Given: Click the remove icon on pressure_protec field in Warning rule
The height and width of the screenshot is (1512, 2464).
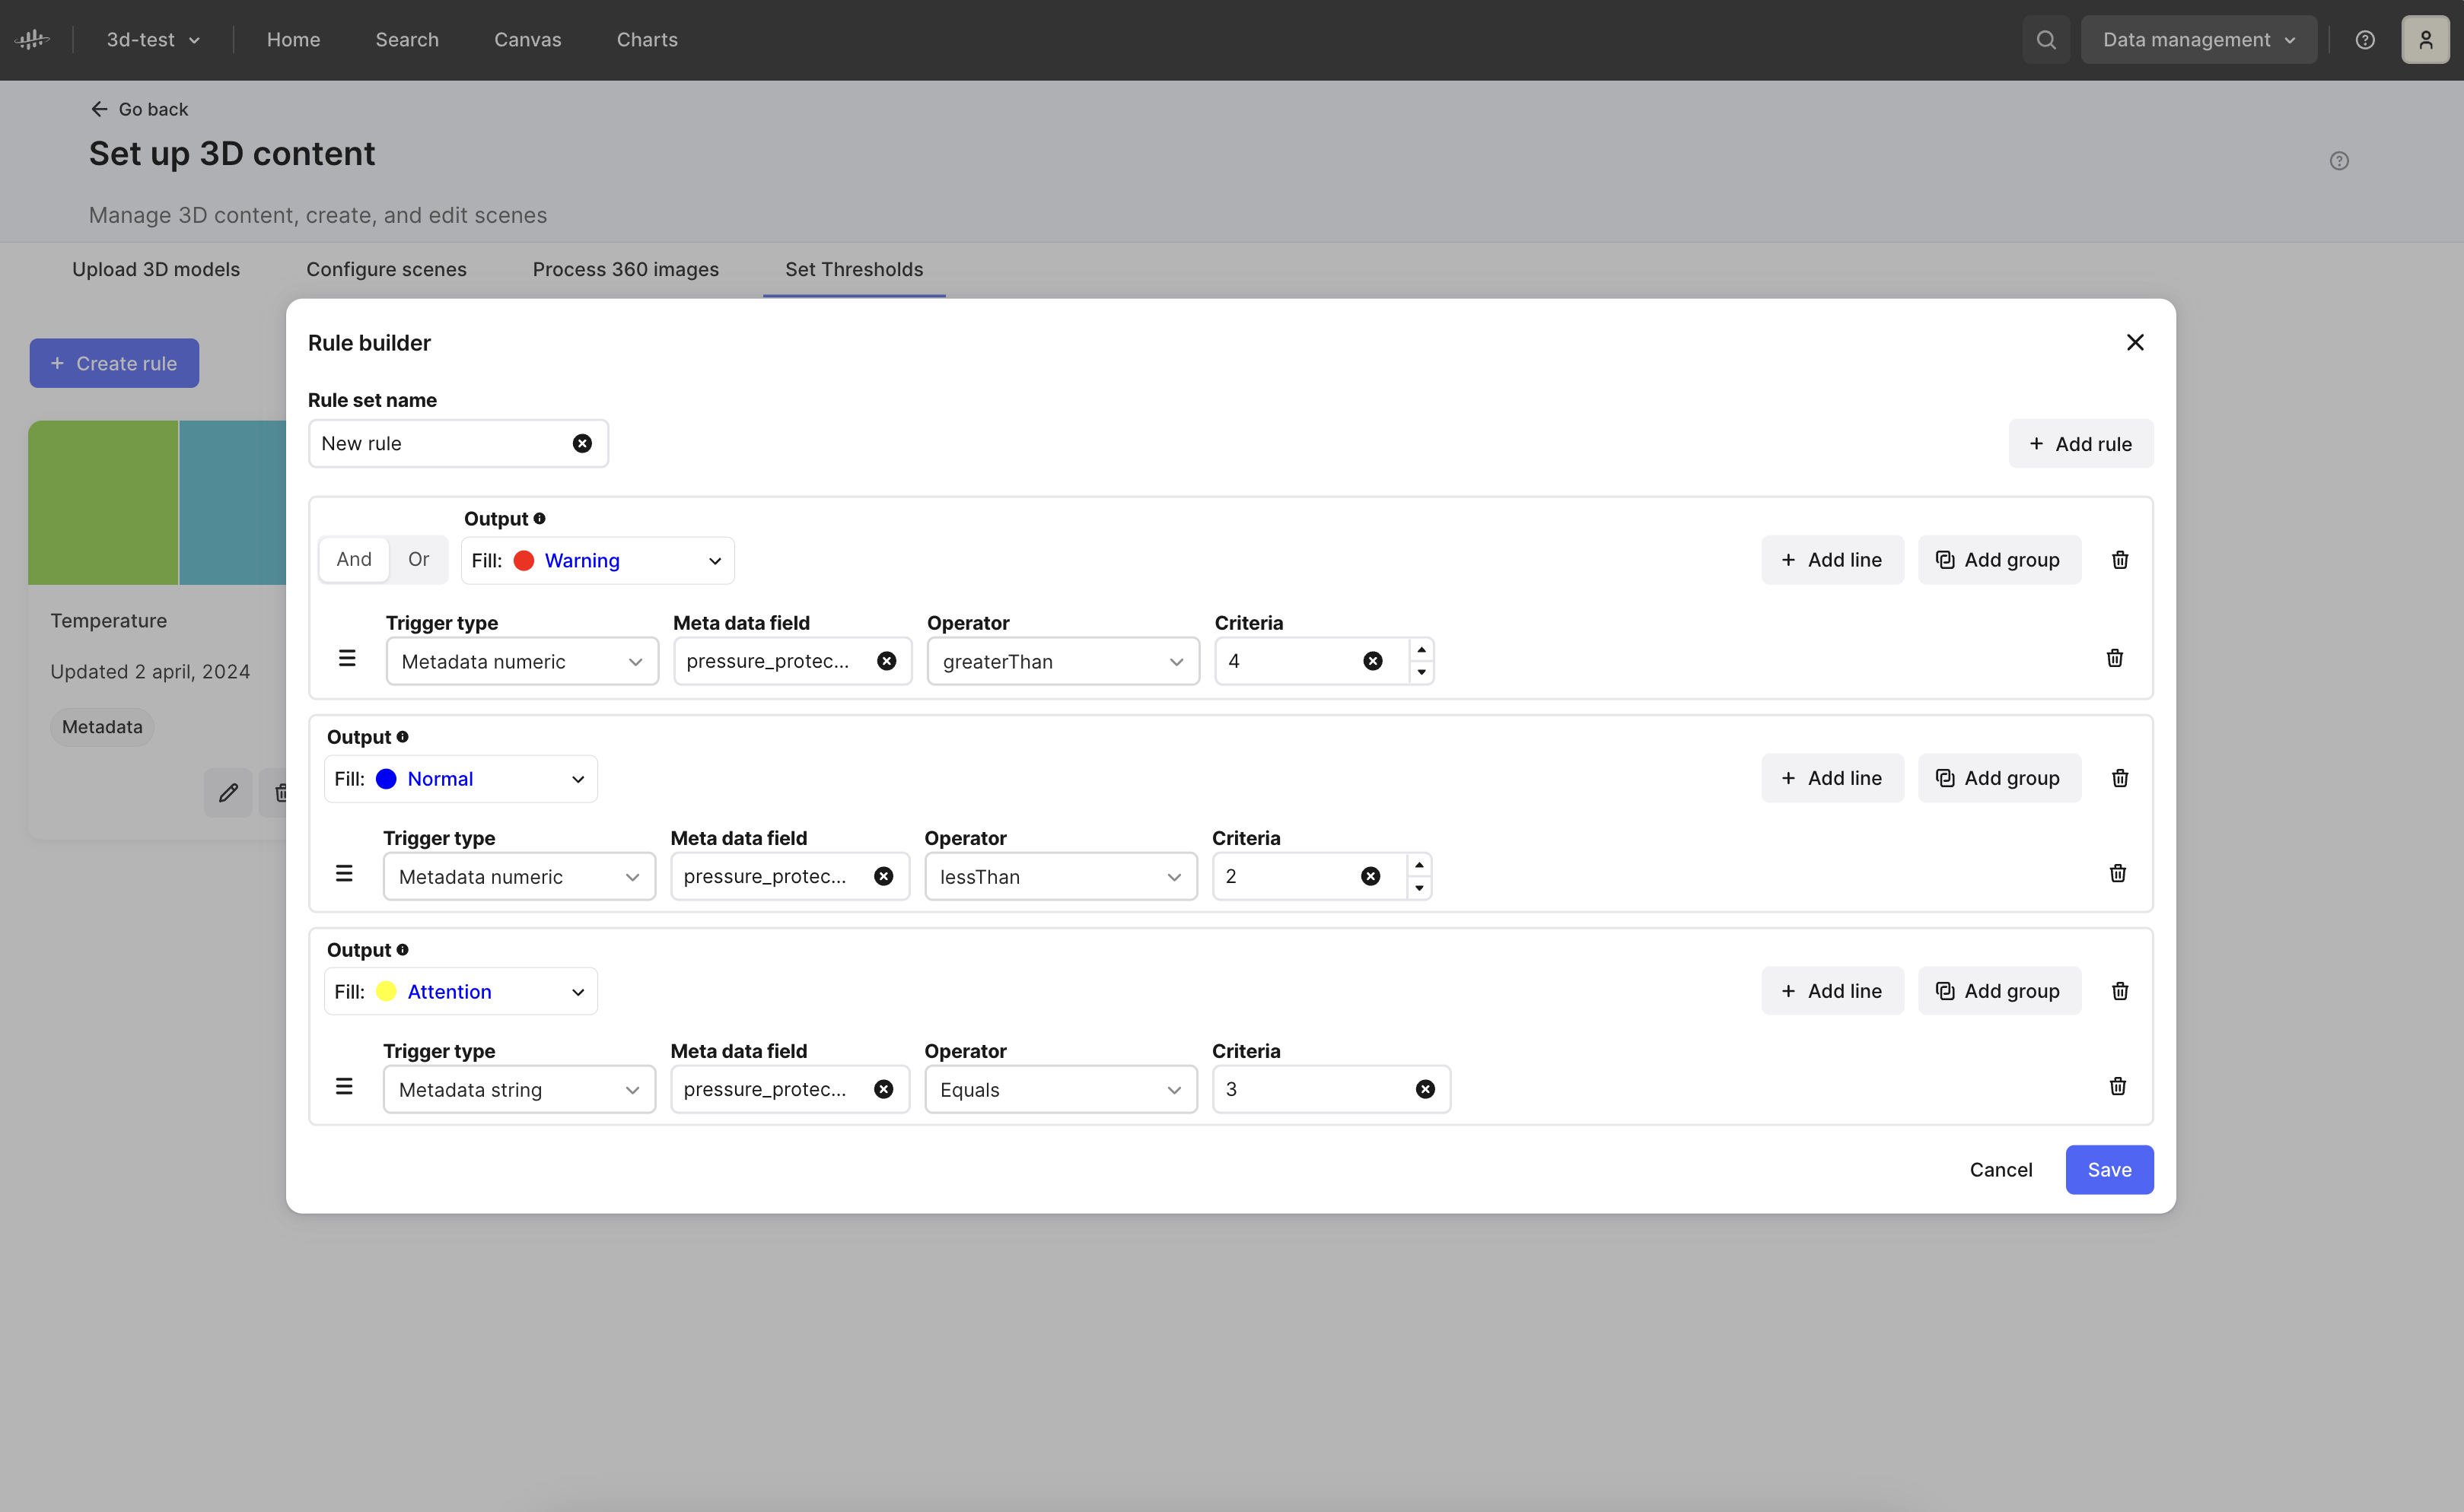Looking at the screenshot, I should [887, 661].
